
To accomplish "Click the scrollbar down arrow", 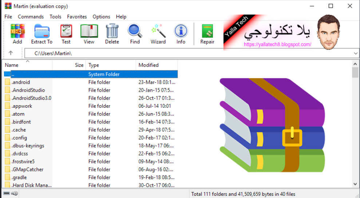I will tap(355, 184).
